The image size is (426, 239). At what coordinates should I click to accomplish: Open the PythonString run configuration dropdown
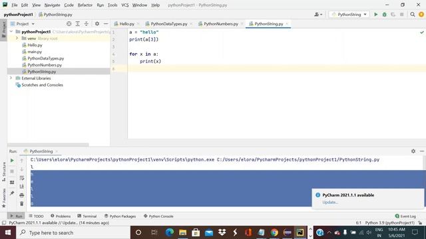[349, 15]
